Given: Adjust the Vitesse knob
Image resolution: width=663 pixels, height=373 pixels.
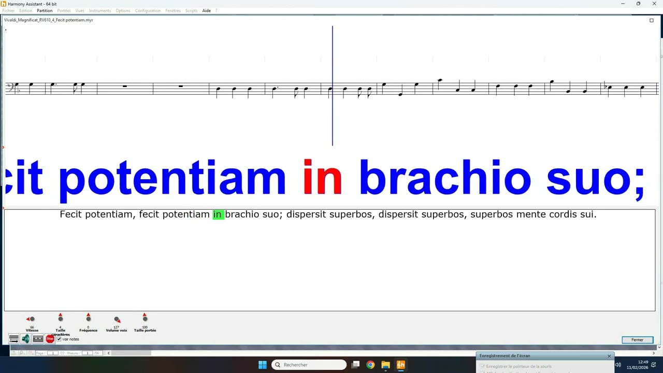Looking at the screenshot, I should click(32, 319).
